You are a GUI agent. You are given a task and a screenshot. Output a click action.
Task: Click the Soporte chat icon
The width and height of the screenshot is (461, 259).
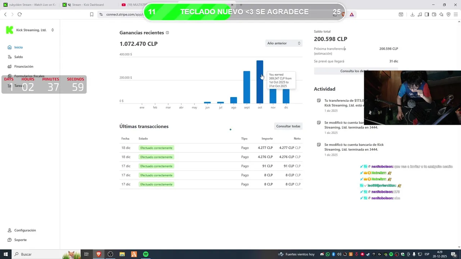(x=10, y=240)
